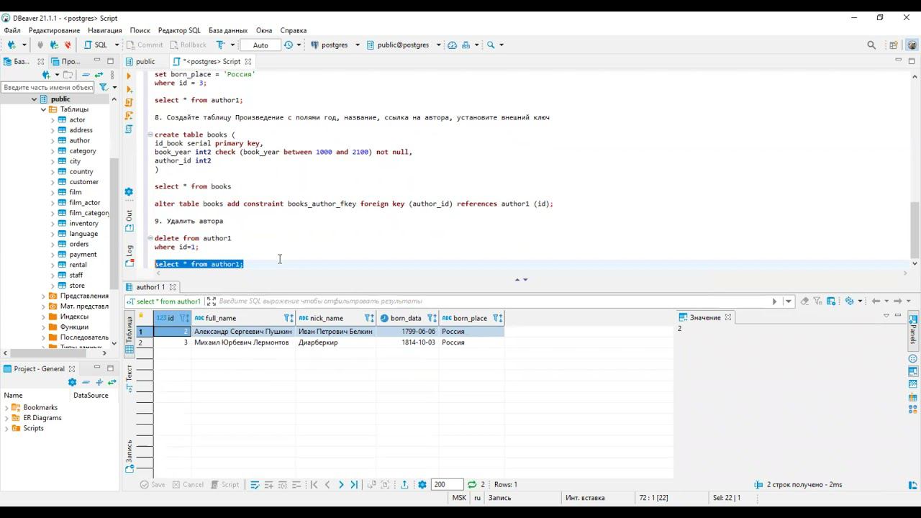Click the refresh results green arrows icon
Screen dimensions: 921x518
(472, 485)
